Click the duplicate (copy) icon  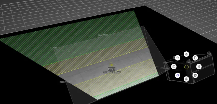tap(195, 58)
